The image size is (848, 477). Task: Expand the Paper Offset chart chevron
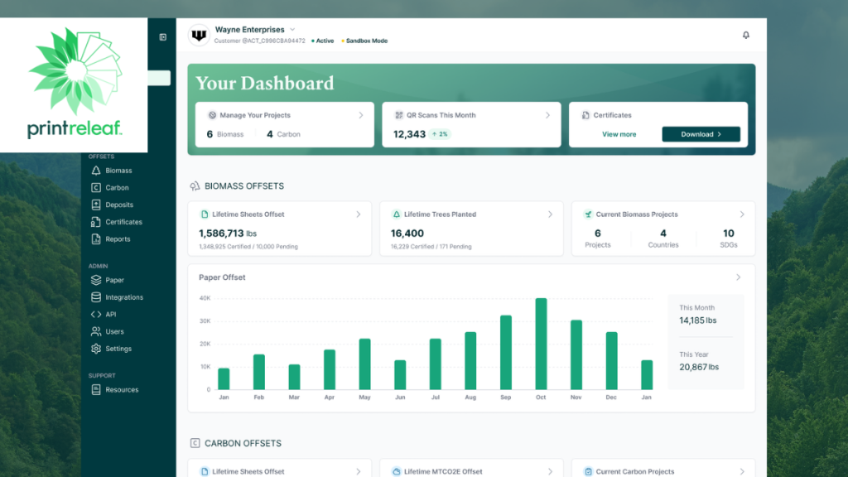pyautogui.click(x=738, y=277)
